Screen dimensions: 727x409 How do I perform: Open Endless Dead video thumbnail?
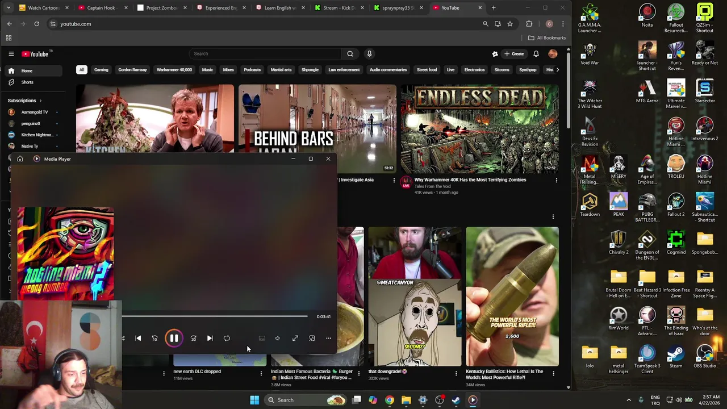tap(479, 129)
